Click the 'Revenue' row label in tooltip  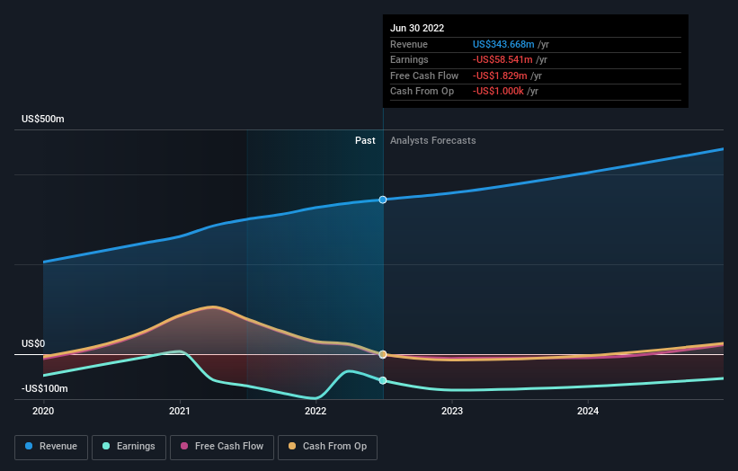point(409,44)
